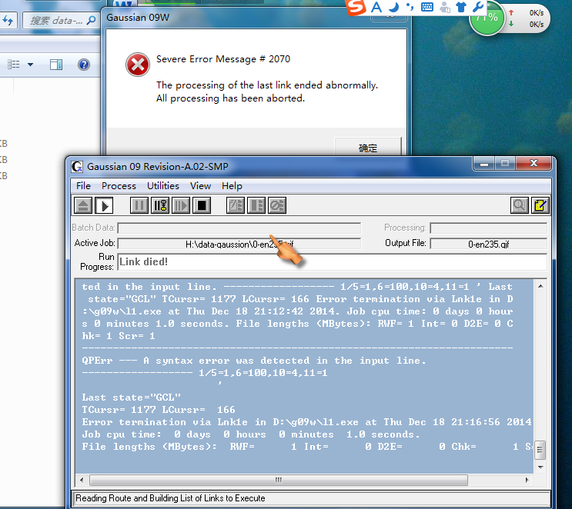Click the red error X icon in dialog
Image resolution: width=572 pixels, height=509 pixels.
click(138, 65)
